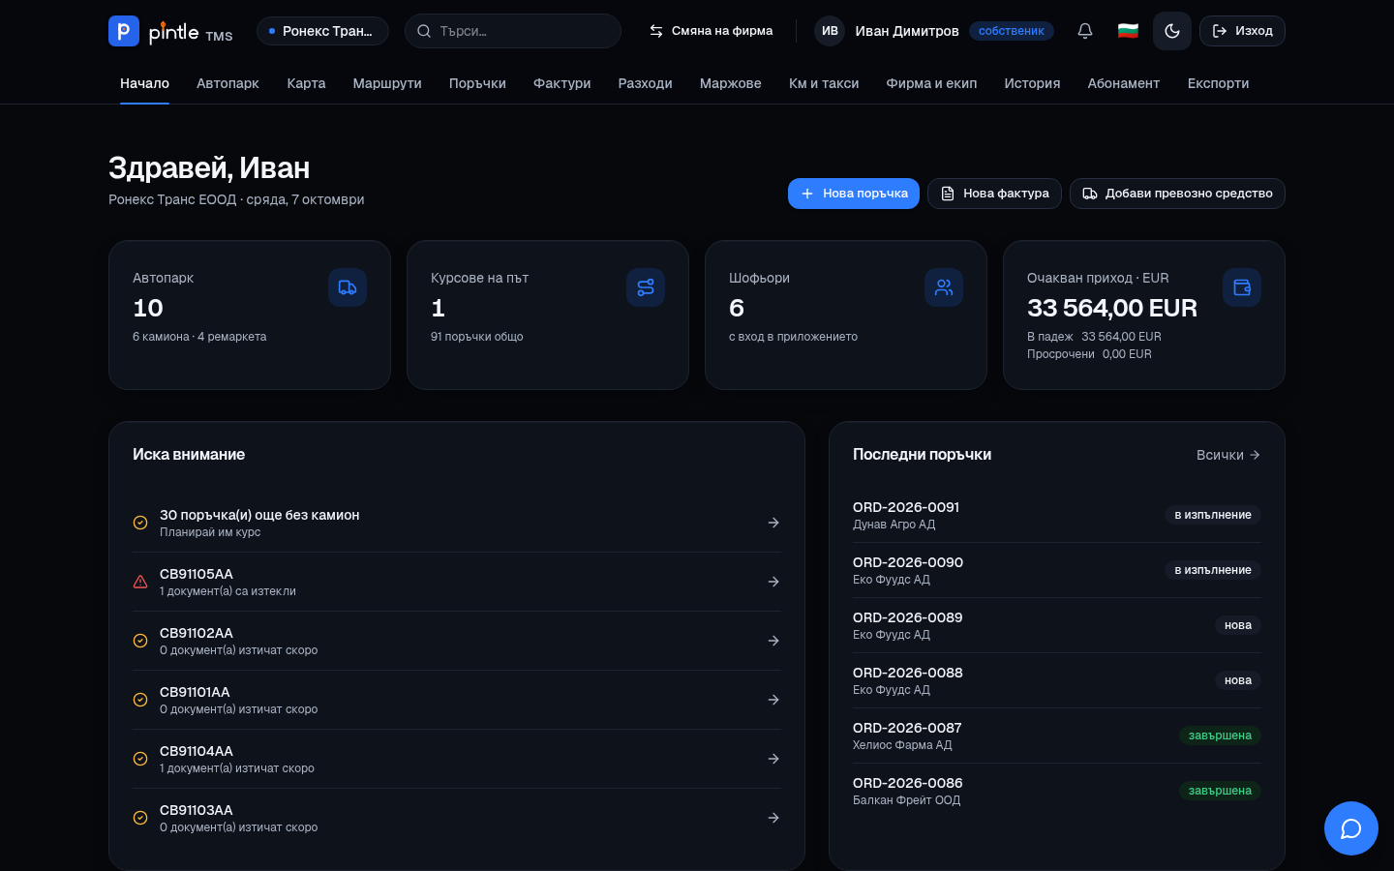Switch to the Маржове tab
Screen dimensions: 1394x871
point(731,83)
